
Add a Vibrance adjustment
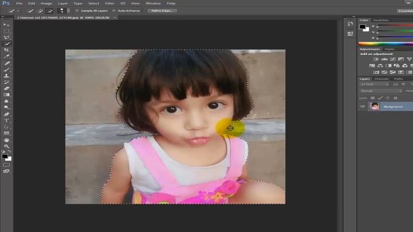pos(408,59)
